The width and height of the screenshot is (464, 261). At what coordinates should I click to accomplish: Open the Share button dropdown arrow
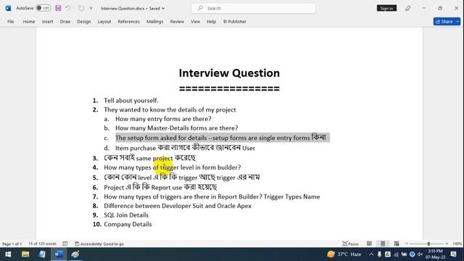pos(457,22)
